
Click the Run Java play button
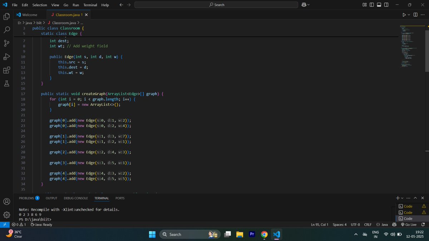(x=404, y=15)
